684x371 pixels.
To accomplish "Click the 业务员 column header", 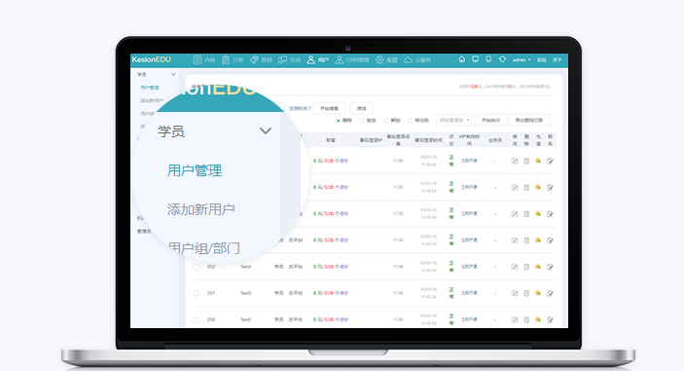I will click(x=494, y=140).
